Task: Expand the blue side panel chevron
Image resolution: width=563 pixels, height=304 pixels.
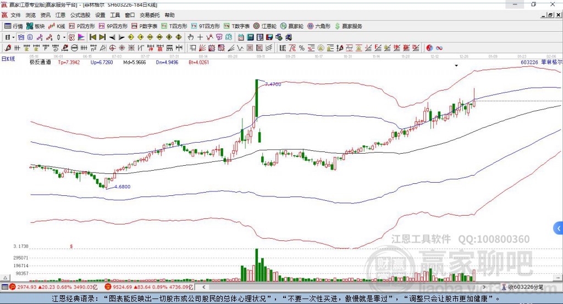Action: 559,228
